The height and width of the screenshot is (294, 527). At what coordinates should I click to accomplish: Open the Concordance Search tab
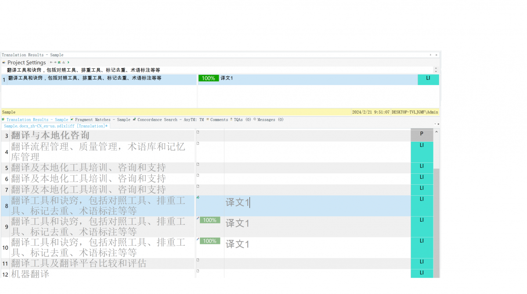[x=170, y=119]
